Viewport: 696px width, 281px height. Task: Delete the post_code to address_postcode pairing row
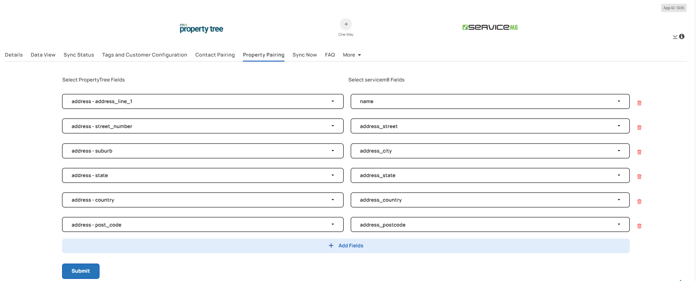coord(639,226)
